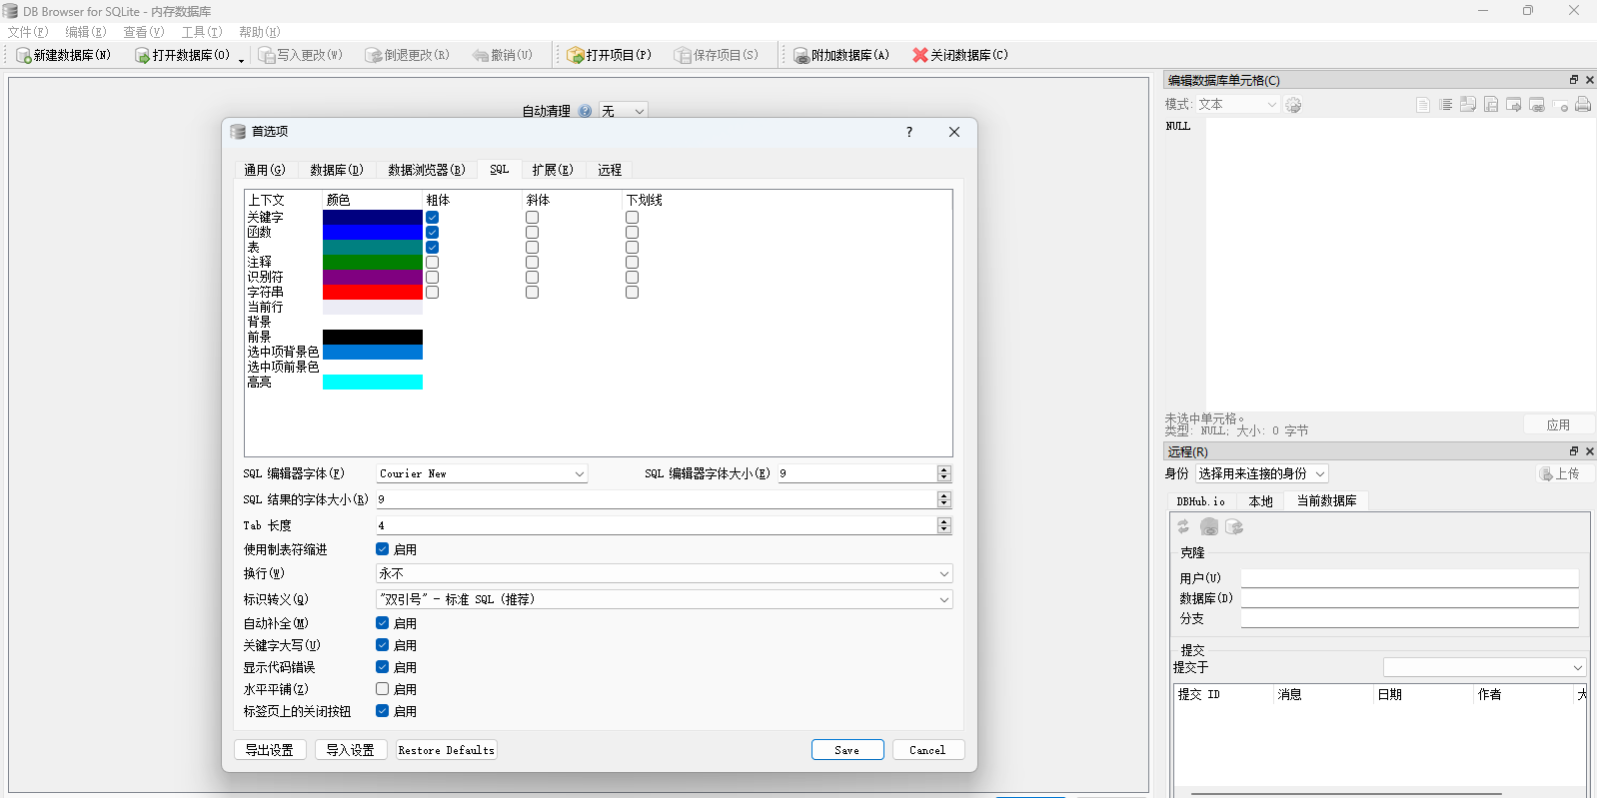This screenshot has width=1597, height=798.
Task: Enable italic checkbox for 表 row
Action: coord(533,247)
